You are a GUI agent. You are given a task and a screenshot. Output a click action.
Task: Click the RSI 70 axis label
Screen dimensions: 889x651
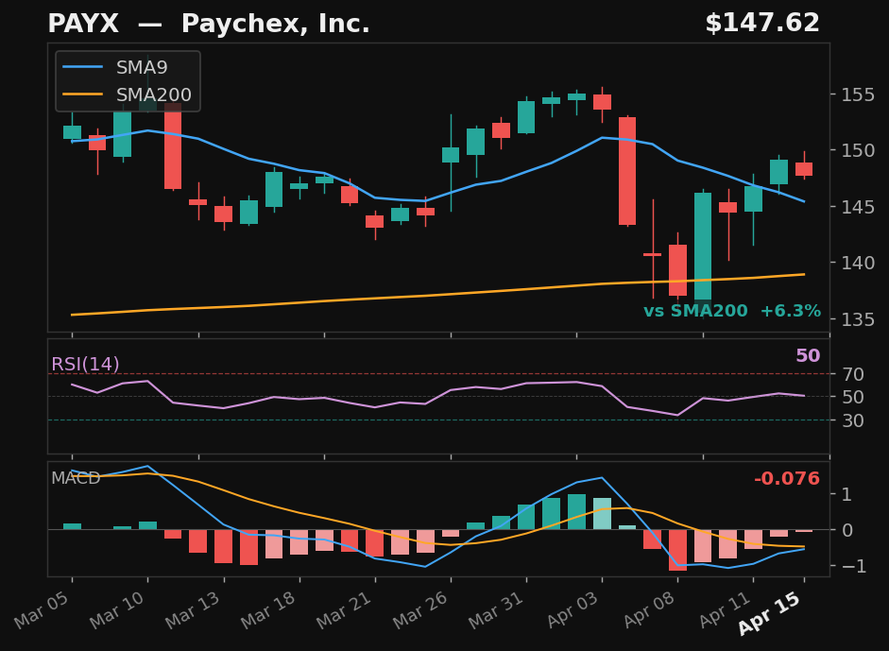point(853,374)
